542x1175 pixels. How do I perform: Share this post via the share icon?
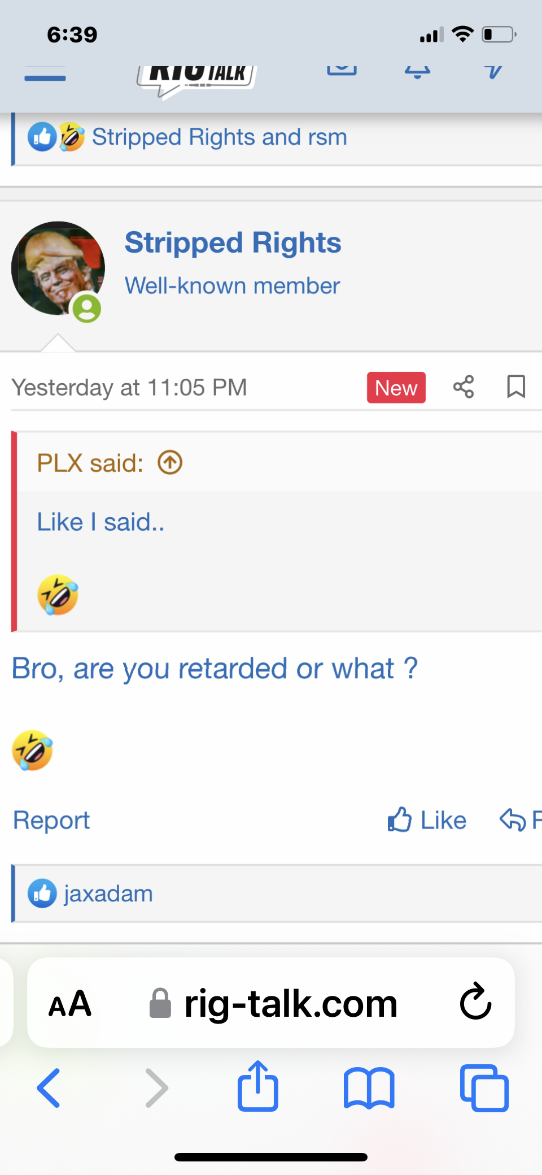coord(464,387)
